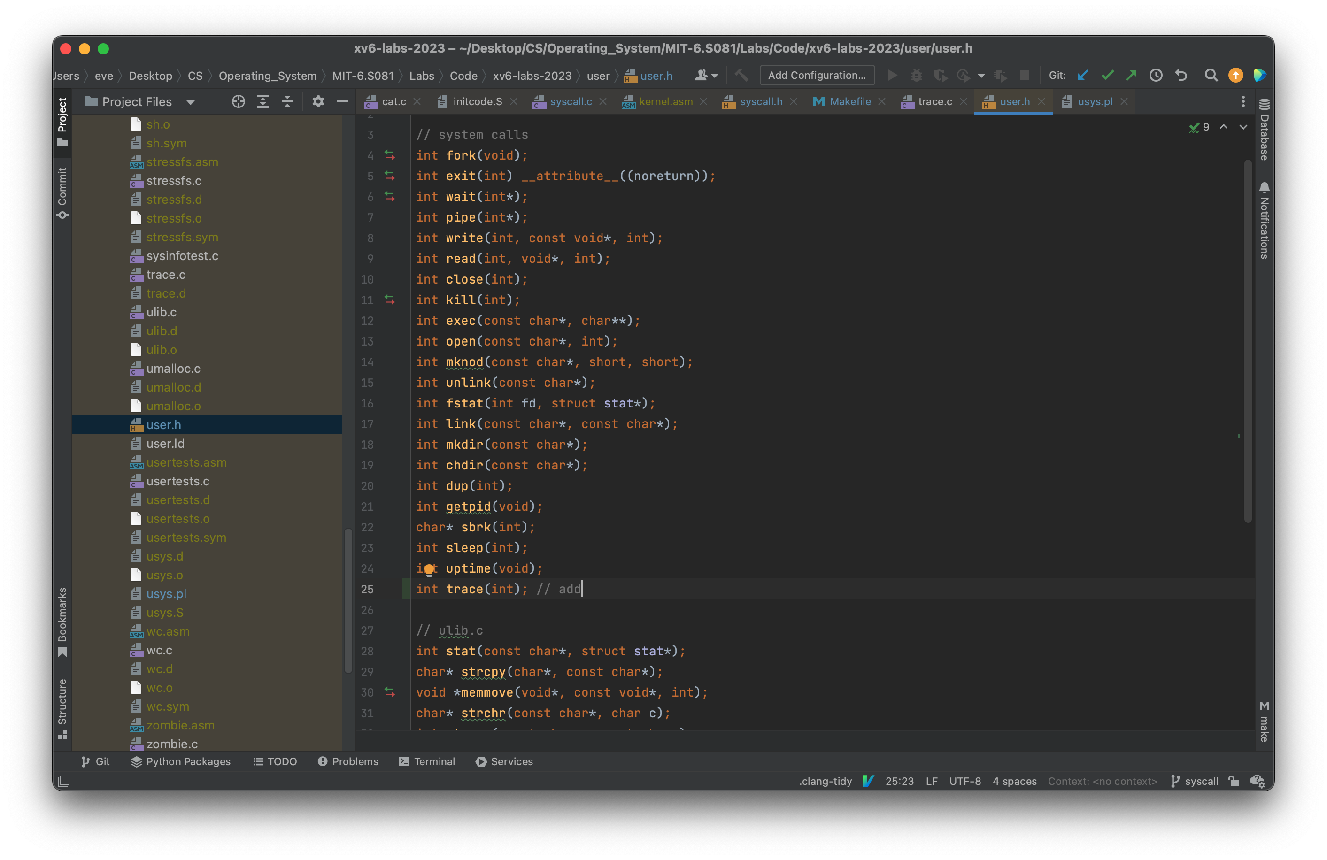
Task: Collapse all nodes in the Project panel
Action: pyautogui.click(x=287, y=101)
